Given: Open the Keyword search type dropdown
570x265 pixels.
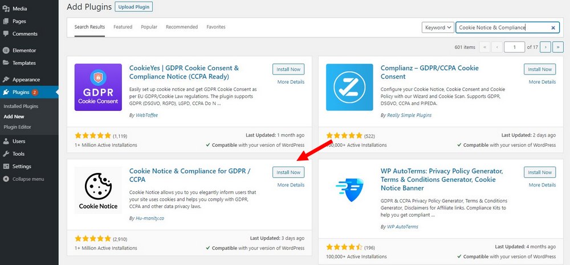Looking at the screenshot, I should pyautogui.click(x=438, y=27).
